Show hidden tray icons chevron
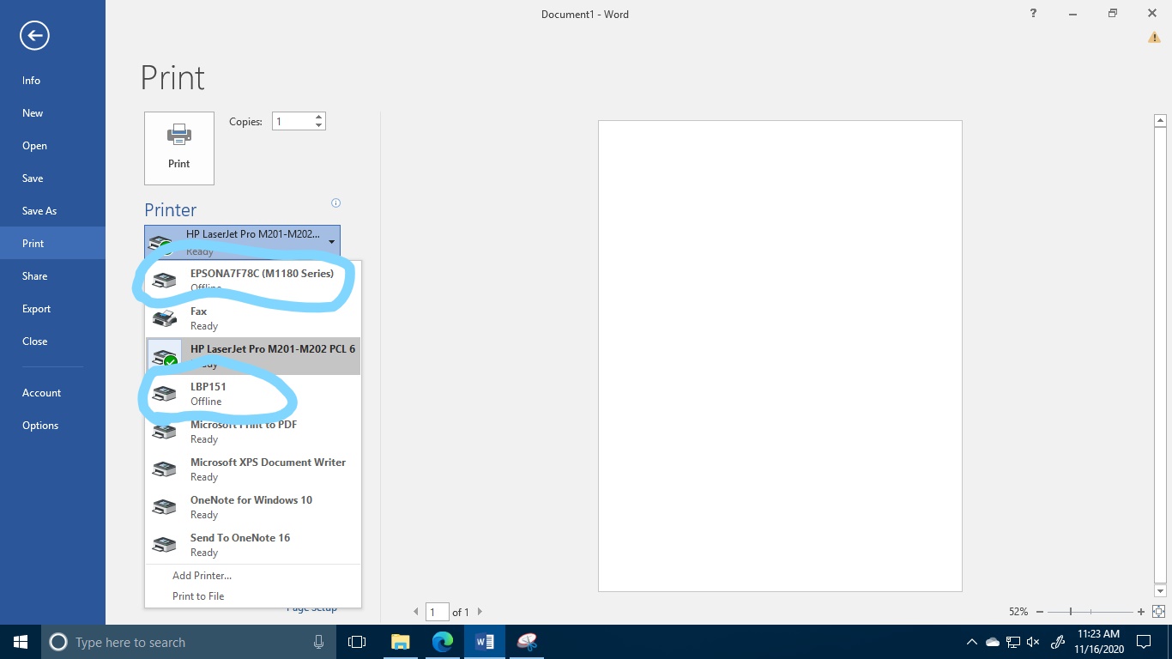This screenshot has width=1172, height=659. point(971,642)
